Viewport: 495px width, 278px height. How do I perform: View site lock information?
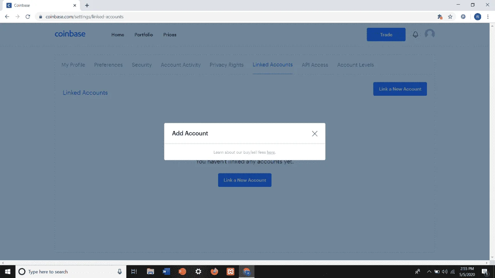tap(40, 17)
